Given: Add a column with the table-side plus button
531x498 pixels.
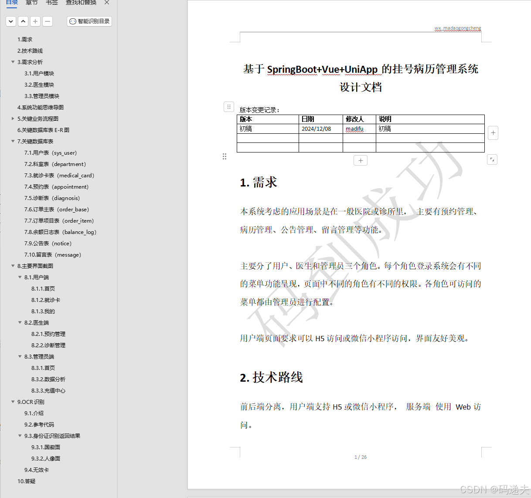Looking at the screenshot, I should [493, 133].
